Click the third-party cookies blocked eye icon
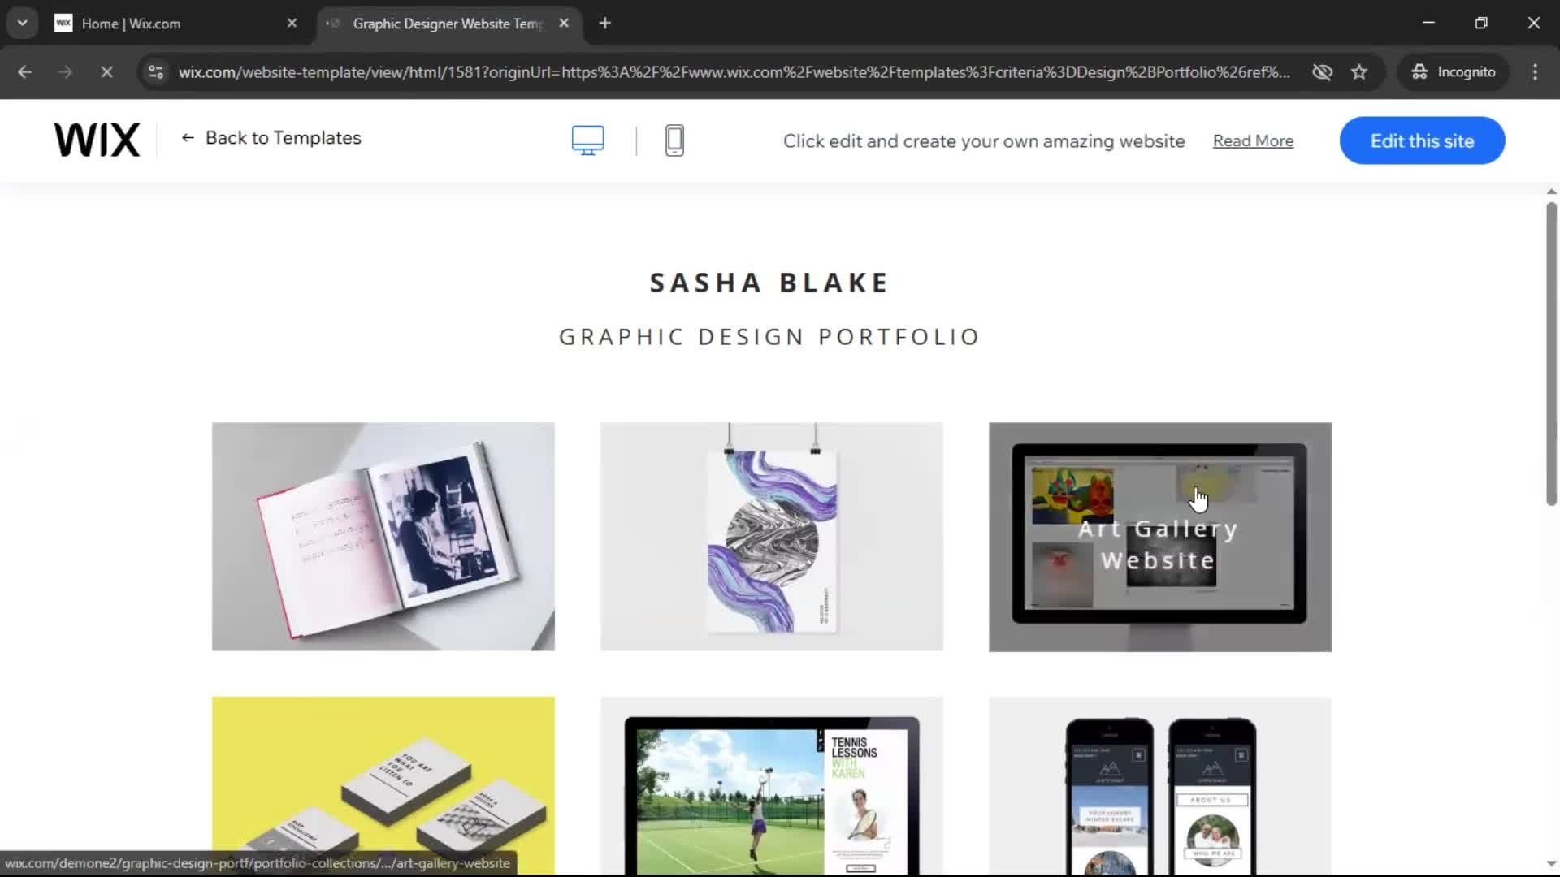Screen dimensions: 1560x877 (x=1322, y=72)
